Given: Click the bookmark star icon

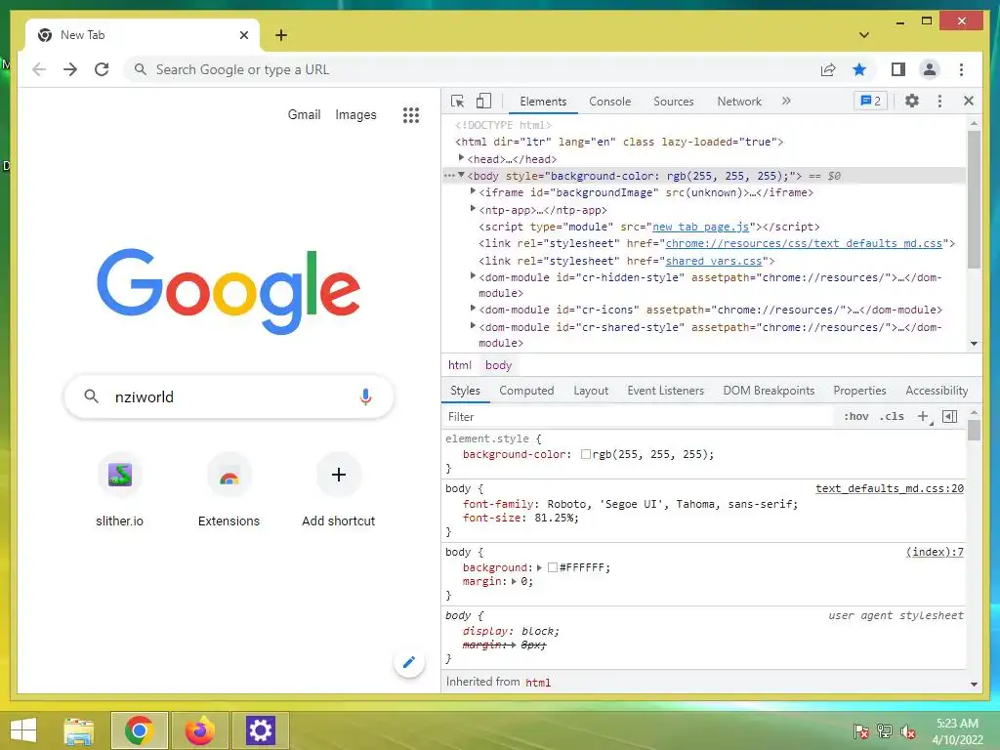Looking at the screenshot, I should (x=859, y=69).
